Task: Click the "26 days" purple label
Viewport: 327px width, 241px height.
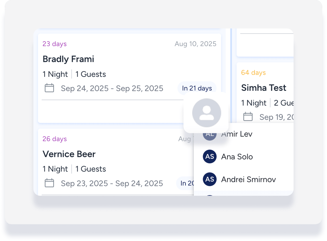Action: point(54,139)
